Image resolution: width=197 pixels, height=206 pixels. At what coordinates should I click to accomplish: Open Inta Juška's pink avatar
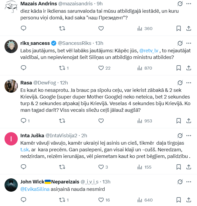tap(11, 139)
